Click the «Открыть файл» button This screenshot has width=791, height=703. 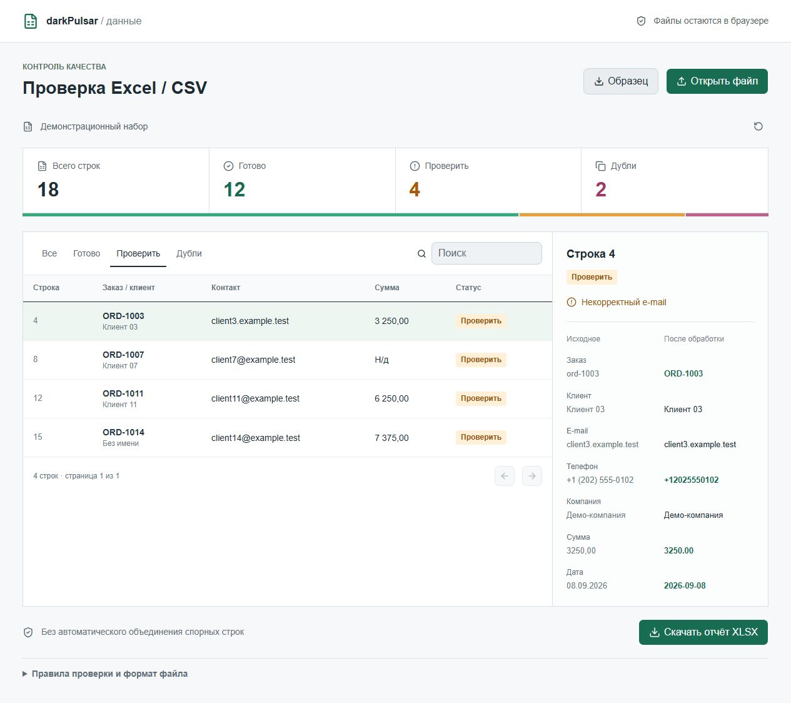[717, 81]
